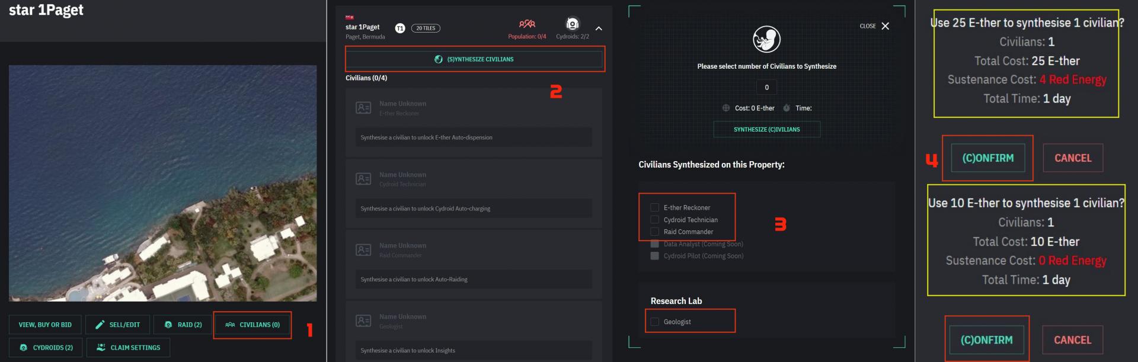Viewport: 1138px width, 362px height.
Task: Confirm the 25 E-ther synthesis
Action: (988, 158)
